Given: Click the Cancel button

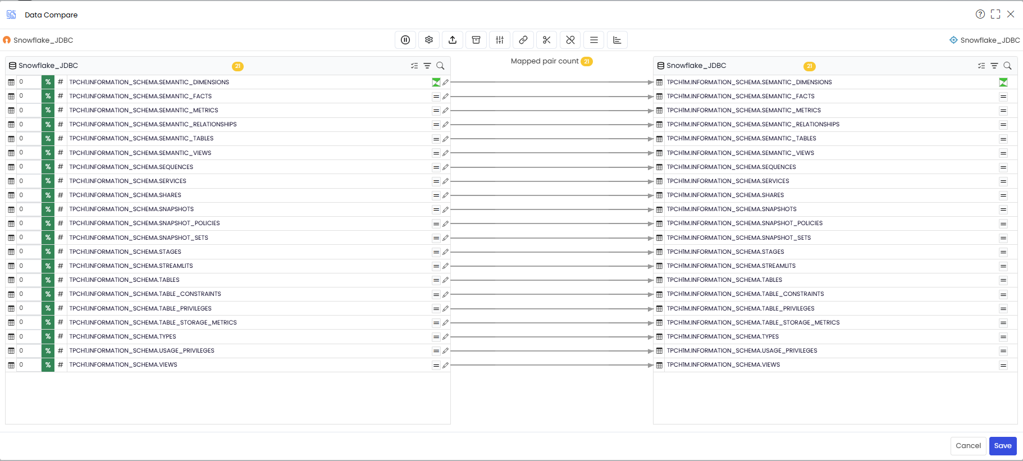Looking at the screenshot, I should [969, 446].
